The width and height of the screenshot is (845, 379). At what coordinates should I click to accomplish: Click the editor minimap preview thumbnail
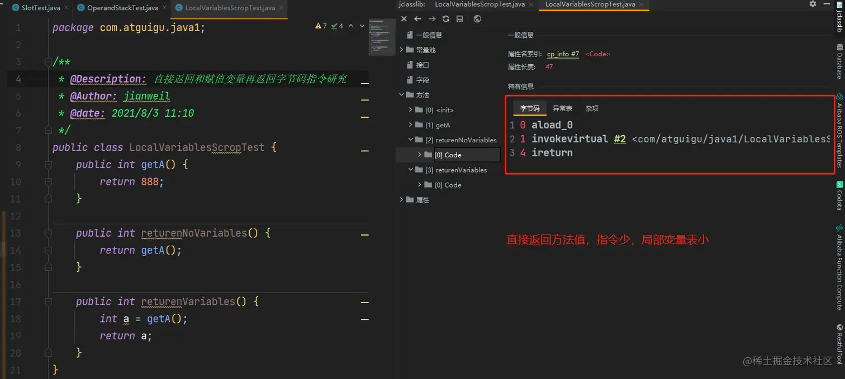pos(382,37)
